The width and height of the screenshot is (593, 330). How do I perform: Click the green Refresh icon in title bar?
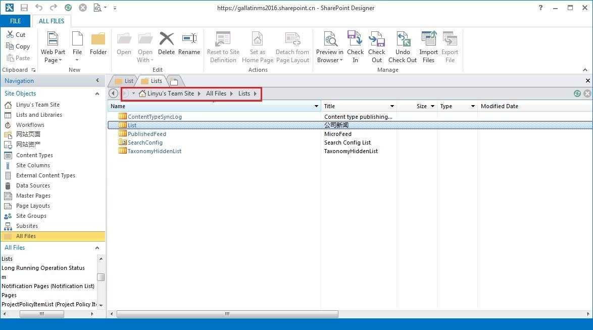[68, 8]
